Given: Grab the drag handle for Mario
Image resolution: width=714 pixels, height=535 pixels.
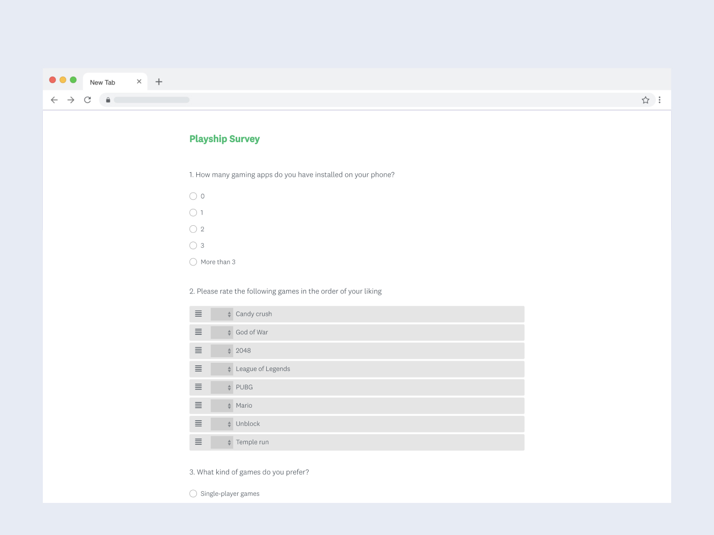Looking at the screenshot, I should tap(198, 406).
